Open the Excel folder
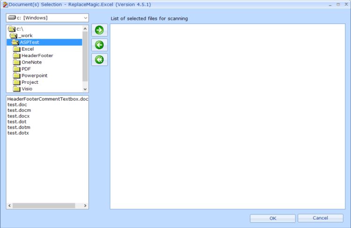The height and width of the screenshot is (228, 351). point(28,49)
